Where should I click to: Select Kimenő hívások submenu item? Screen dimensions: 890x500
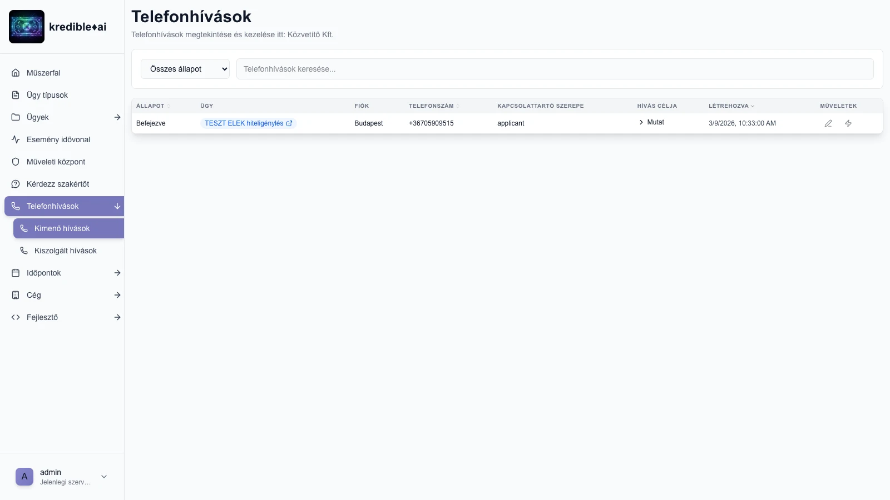[x=62, y=228]
